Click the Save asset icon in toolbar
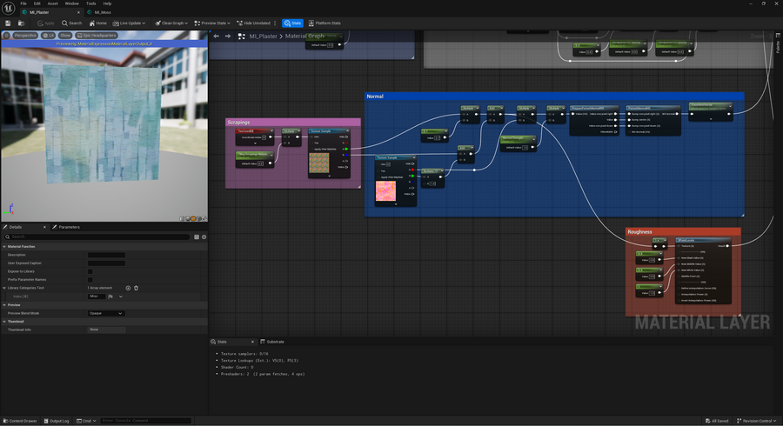The image size is (783, 426). pyautogui.click(x=8, y=23)
